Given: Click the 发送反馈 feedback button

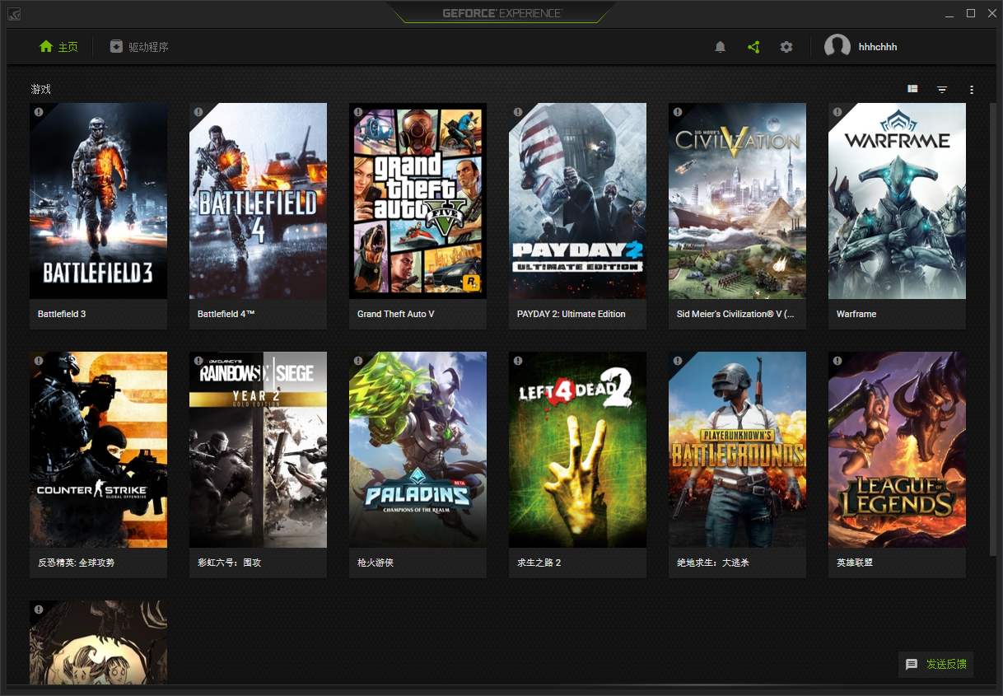Looking at the screenshot, I should point(935,664).
